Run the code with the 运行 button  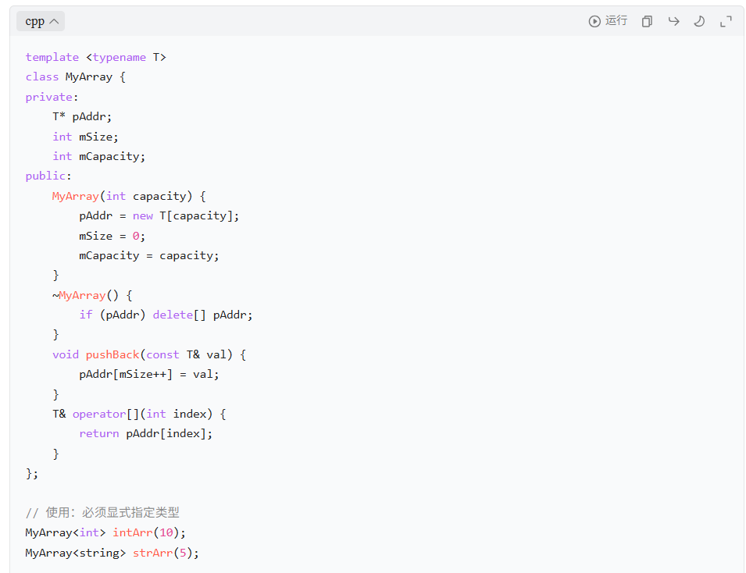click(x=608, y=21)
